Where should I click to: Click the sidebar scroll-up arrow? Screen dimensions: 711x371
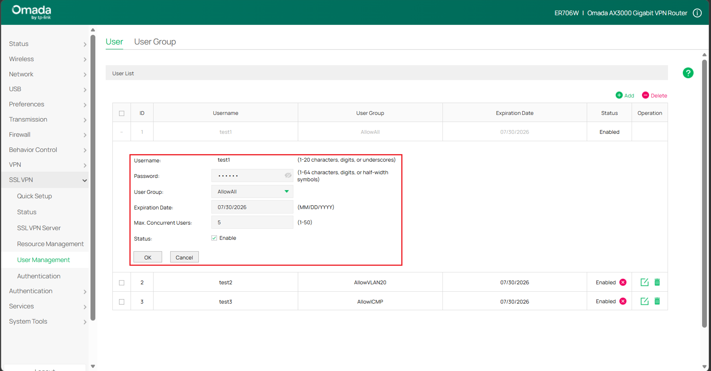[x=93, y=30]
